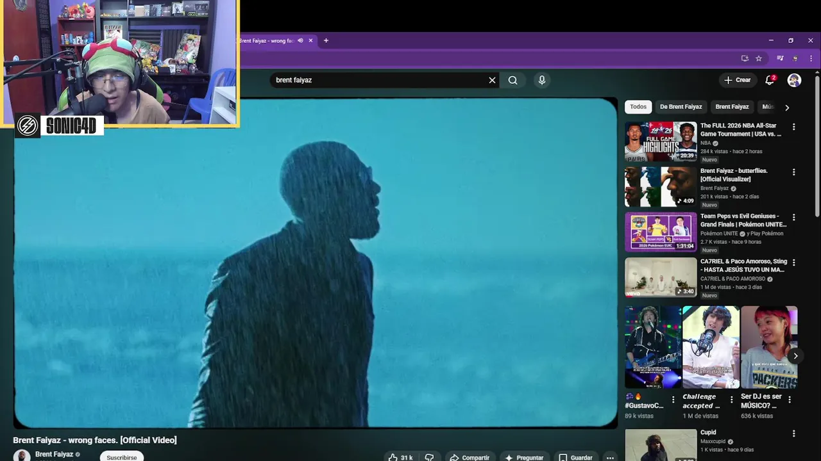The image size is (821, 461).
Task: Close the Brent Faiyaz browser tab
Action: point(310,40)
